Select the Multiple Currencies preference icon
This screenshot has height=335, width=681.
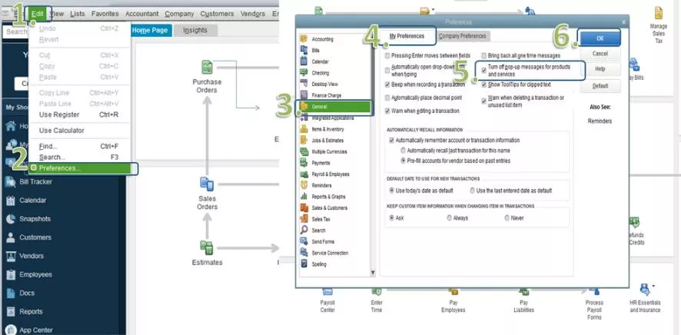304,151
